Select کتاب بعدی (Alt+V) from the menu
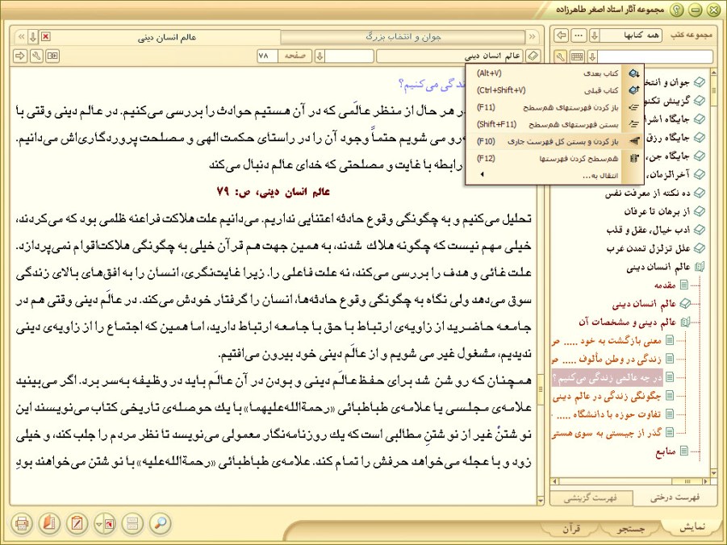The image size is (727, 545). (554, 73)
